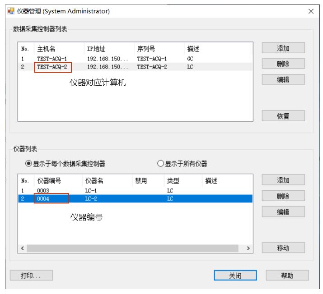Viewport: 323px width, 294px height.
Task: Select the 显示于所有仪器 radio button
Action: [160, 164]
